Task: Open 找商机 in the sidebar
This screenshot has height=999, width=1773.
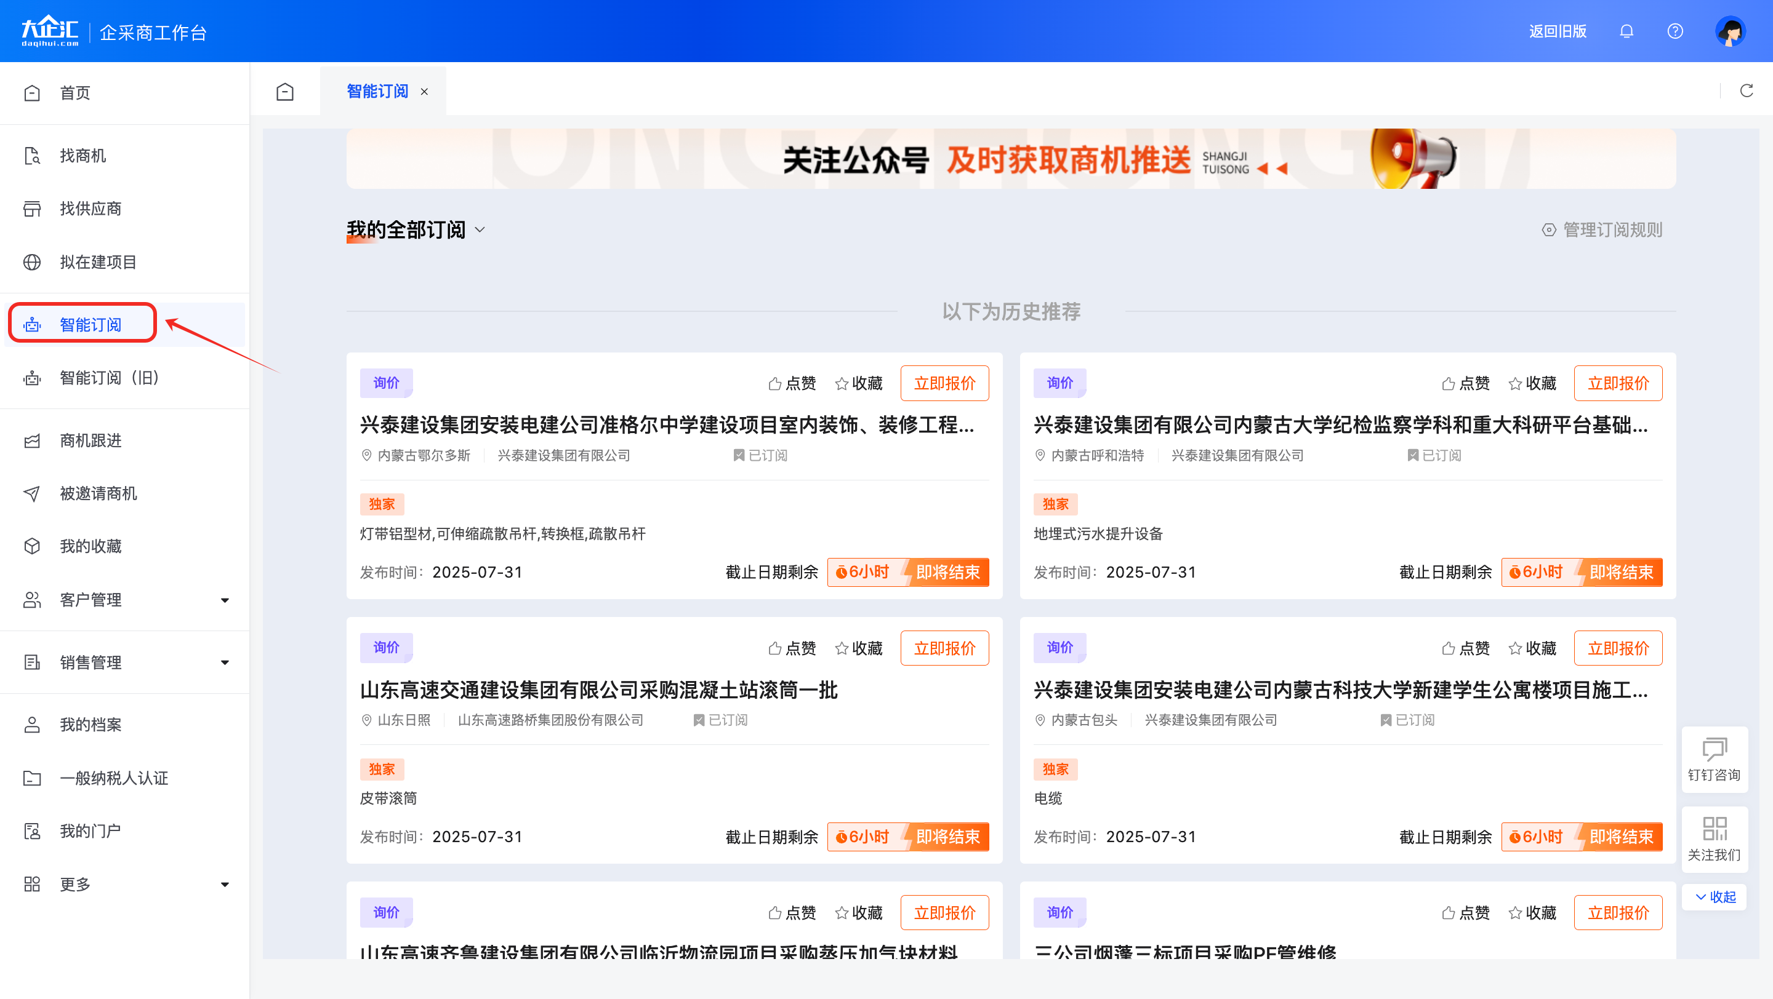Action: (82, 156)
